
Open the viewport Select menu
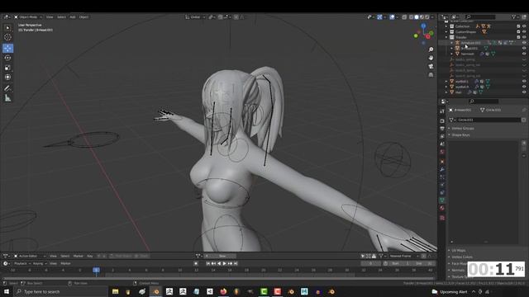click(x=61, y=16)
